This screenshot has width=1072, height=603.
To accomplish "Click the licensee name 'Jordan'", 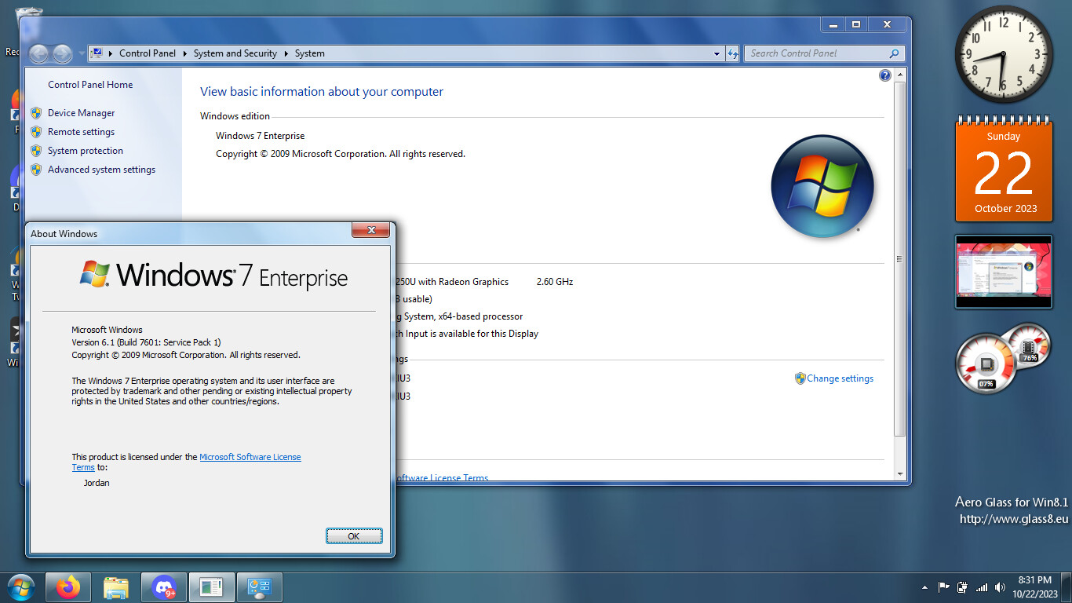I will [97, 483].
